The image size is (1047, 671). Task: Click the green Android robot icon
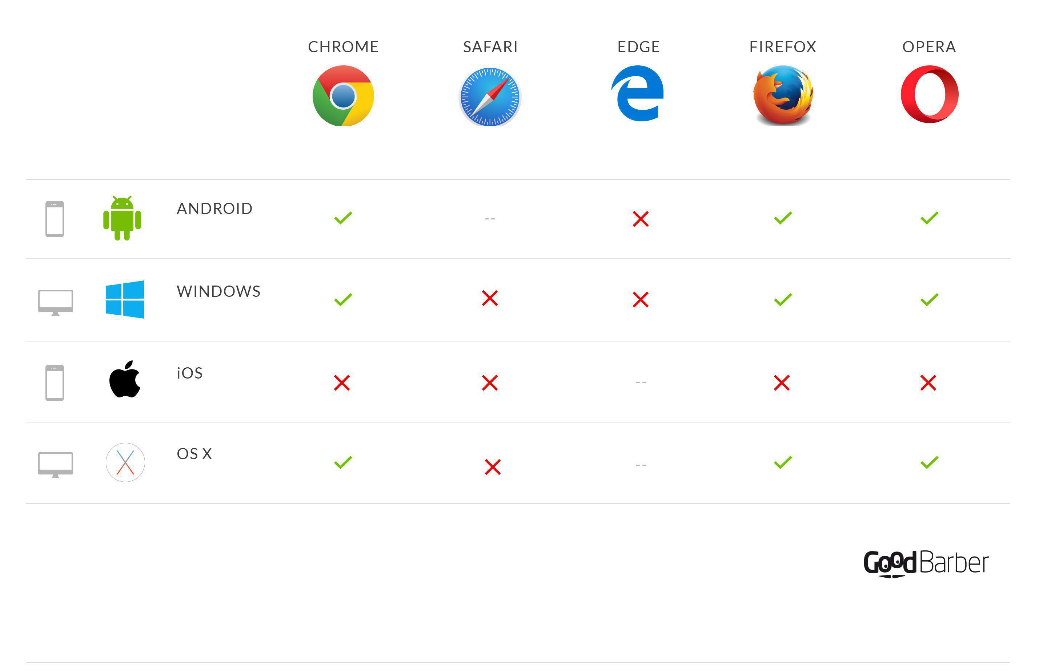click(122, 218)
